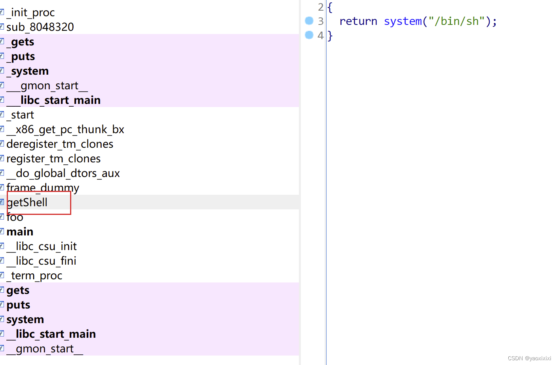Screen dimensions: 557x365
Task: Select _init_proc in the functions list
Action: click(x=30, y=12)
